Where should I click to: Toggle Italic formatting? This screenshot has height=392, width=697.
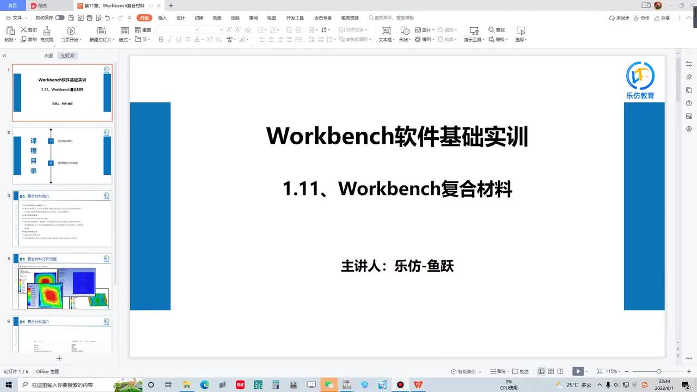coord(170,39)
